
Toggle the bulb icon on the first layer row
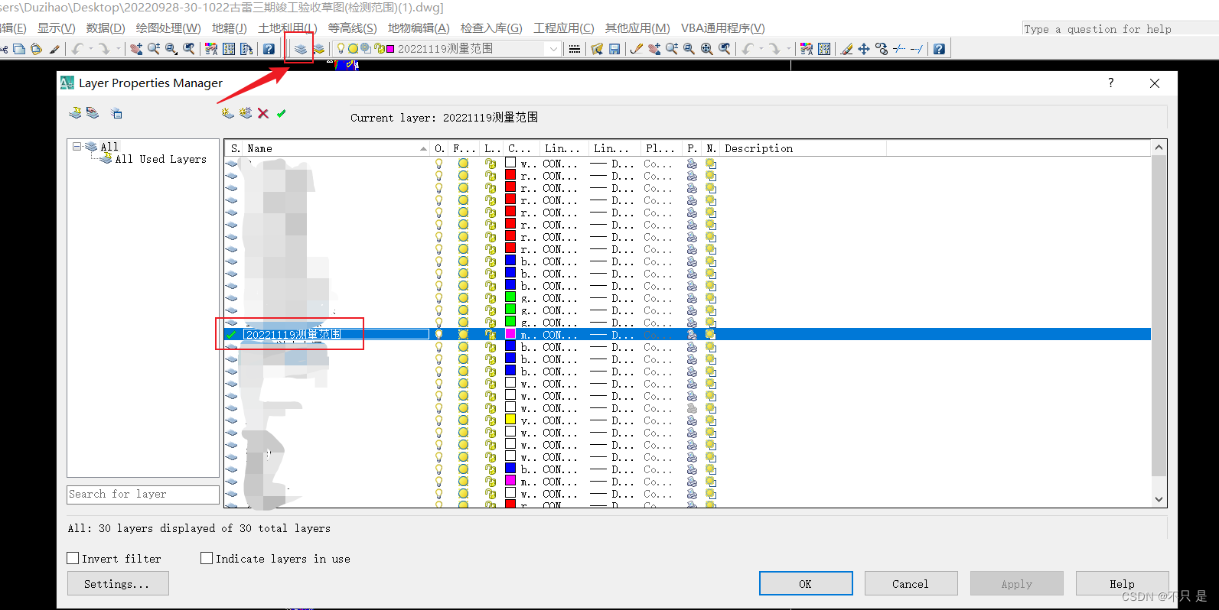tap(439, 164)
